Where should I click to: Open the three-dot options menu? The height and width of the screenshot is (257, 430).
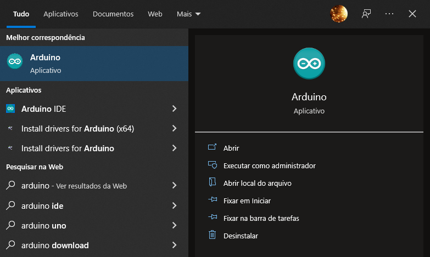pyautogui.click(x=389, y=14)
